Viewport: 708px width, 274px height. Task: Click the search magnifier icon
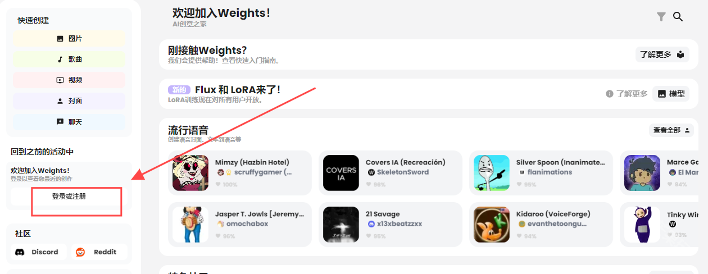pyautogui.click(x=678, y=17)
